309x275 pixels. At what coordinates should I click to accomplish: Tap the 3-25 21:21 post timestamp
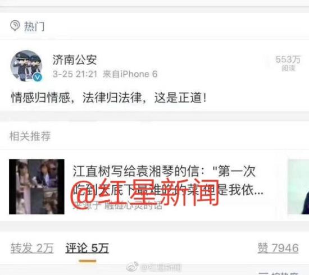click(x=75, y=74)
